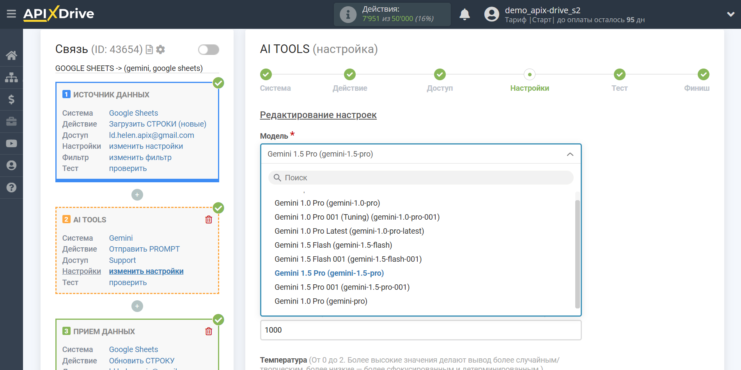
Task: Add step after AI TOOLS block
Action: pyautogui.click(x=137, y=306)
